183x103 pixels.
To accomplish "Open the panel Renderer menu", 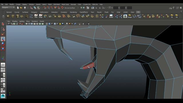I will tap(35, 21).
